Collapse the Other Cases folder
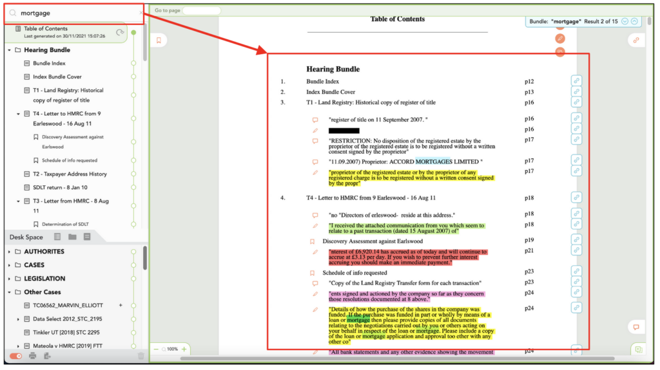The width and height of the screenshot is (660, 370). [9, 291]
